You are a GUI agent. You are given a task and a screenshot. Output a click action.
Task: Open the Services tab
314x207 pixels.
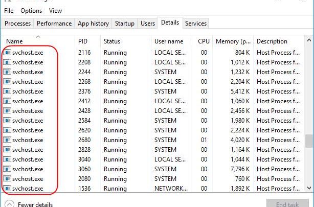click(196, 23)
